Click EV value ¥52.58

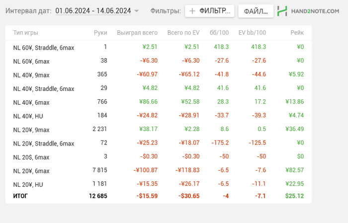190,102
